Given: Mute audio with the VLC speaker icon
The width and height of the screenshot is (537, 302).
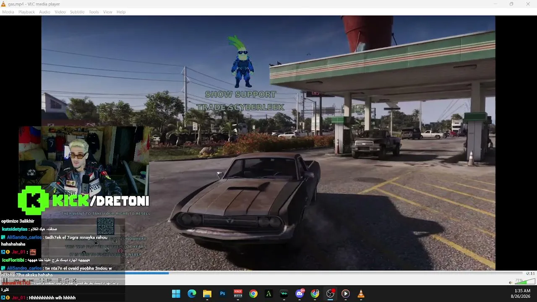Looking at the screenshot, I should [510, 282].
